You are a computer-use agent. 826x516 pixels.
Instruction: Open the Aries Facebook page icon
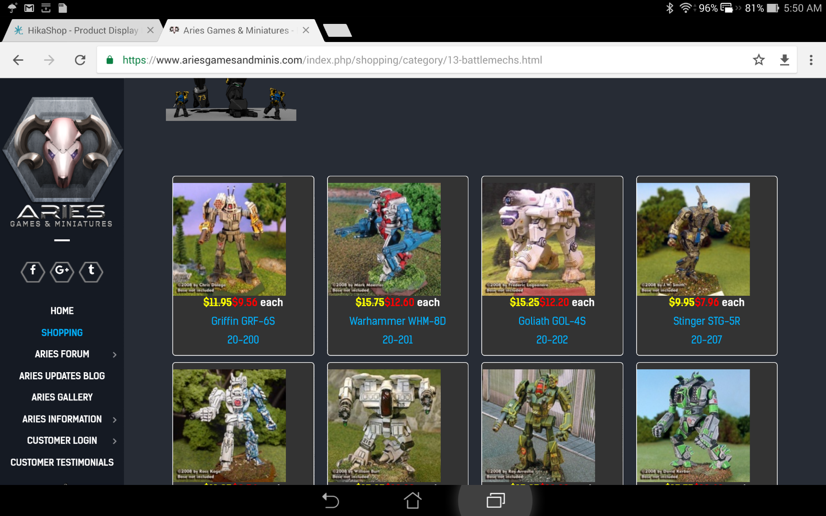coord(33,271)
